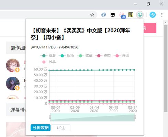
Task: Toggle the 分享 series in the legend
Action: 48,62
